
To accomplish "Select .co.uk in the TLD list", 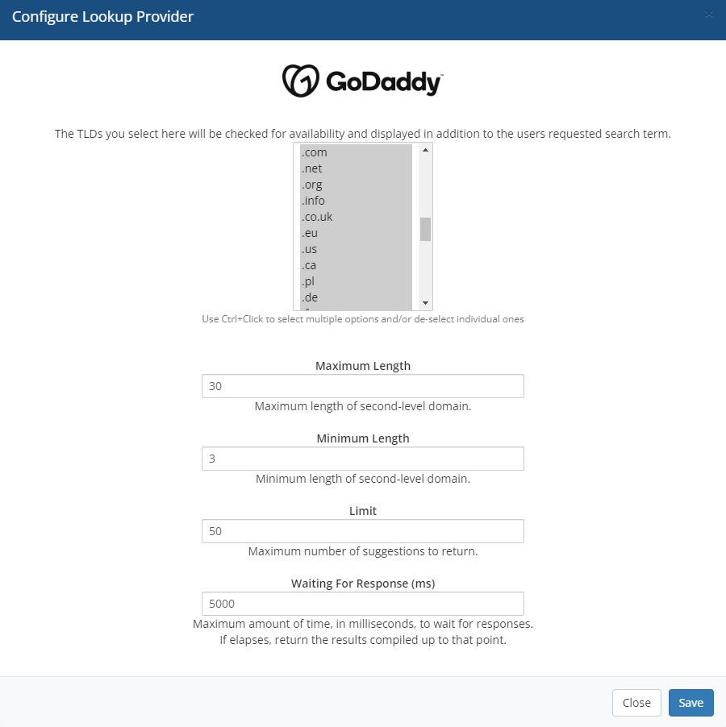I will pyautogui.click(x=355, y=217).
